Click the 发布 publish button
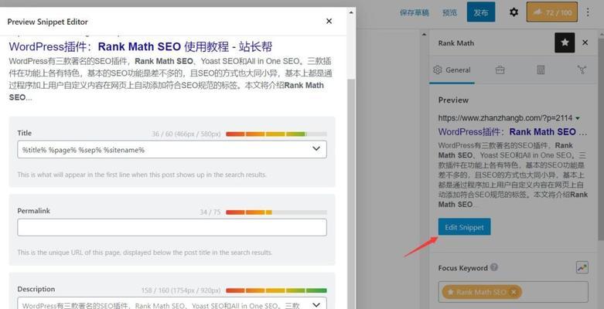The height and width of the screenshot is (309, 604). pyautogui.click(x=481, y=12)
